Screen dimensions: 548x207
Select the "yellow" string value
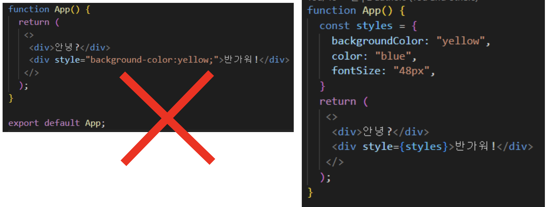[x=460, y=41]
